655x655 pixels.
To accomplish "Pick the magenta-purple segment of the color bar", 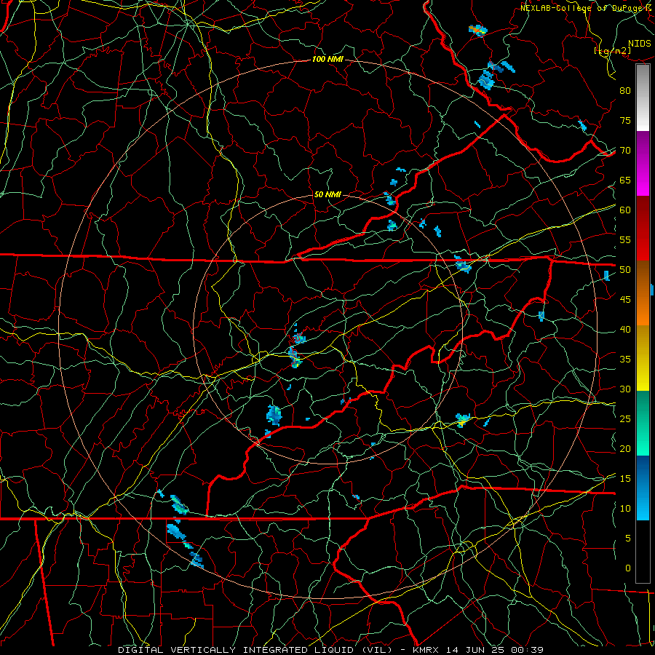I will [643, 164].
